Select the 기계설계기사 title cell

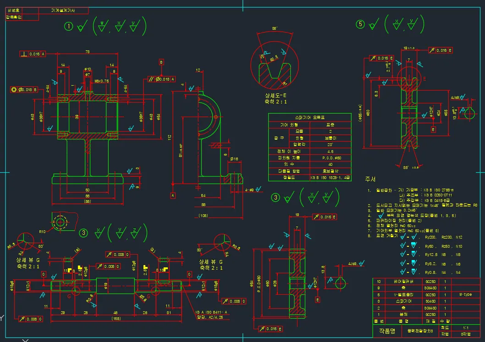pyautogui.click(x=63, y=10)
